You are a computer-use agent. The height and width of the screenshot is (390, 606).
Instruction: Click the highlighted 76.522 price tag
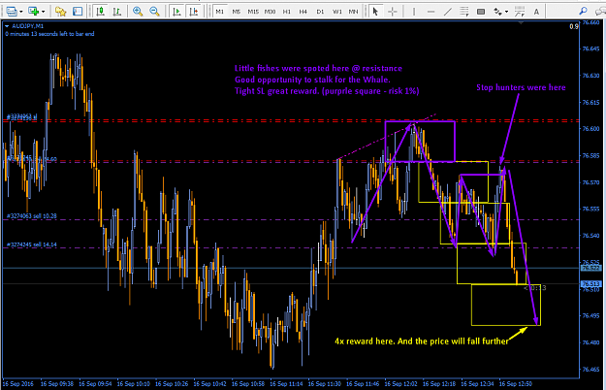590,268
